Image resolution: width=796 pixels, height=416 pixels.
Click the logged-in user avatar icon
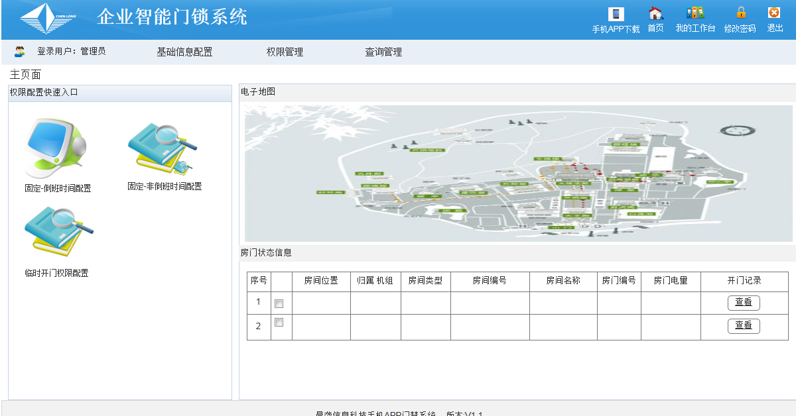[20, 52]
